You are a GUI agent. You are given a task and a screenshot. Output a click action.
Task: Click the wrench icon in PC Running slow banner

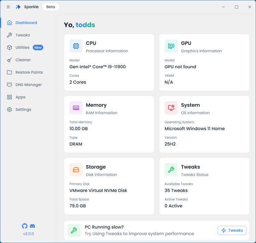click(74, 230)
